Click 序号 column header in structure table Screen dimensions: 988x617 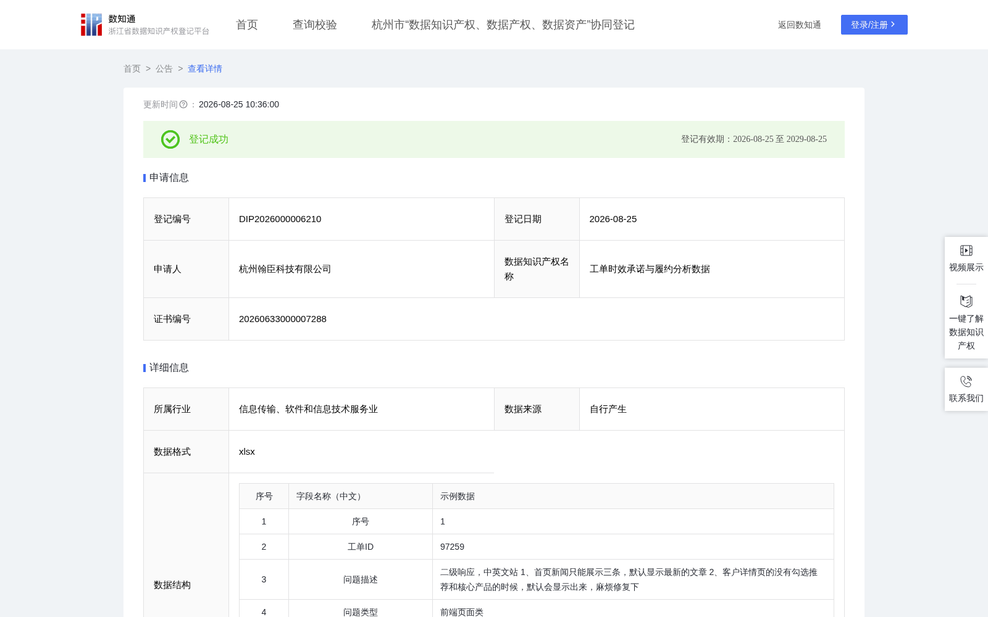point(264,496)
